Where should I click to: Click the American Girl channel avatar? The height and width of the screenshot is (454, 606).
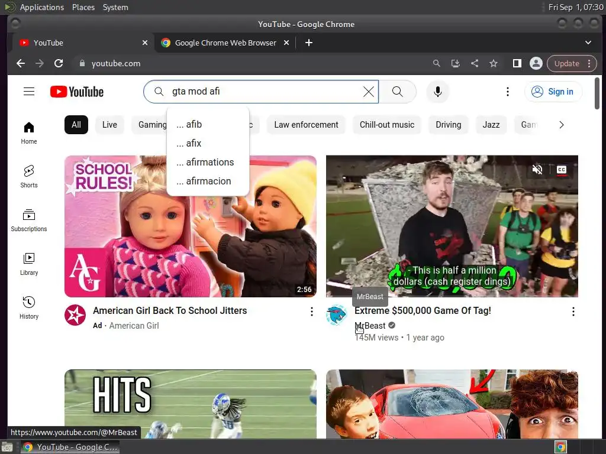(x=75, y=315)
